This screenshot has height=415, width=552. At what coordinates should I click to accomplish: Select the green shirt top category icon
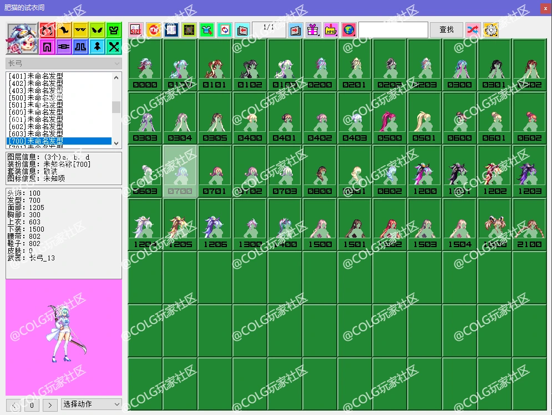click(114, 30)
